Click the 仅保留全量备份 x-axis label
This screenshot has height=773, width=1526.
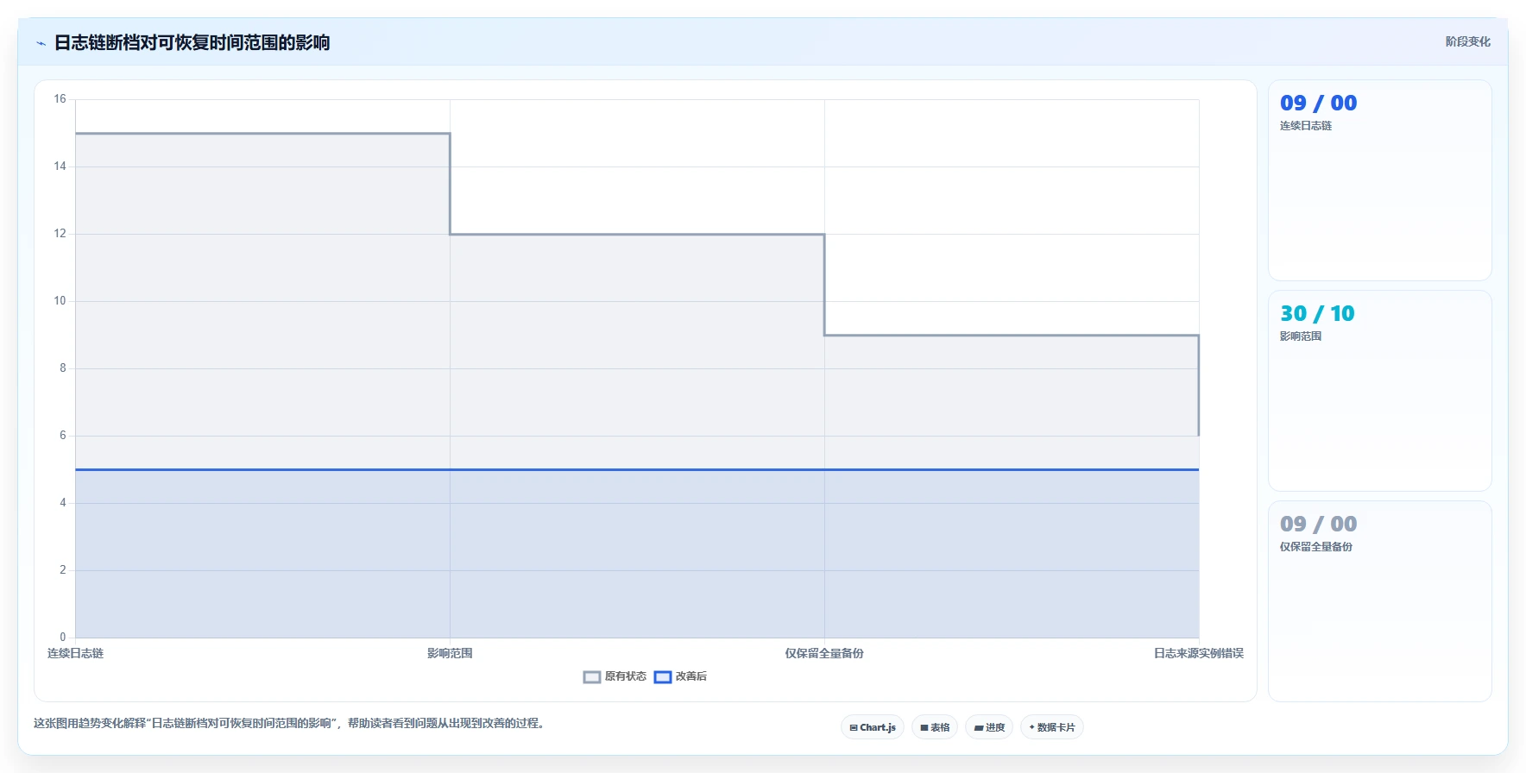pyautogui.click(x=824, y=653)
